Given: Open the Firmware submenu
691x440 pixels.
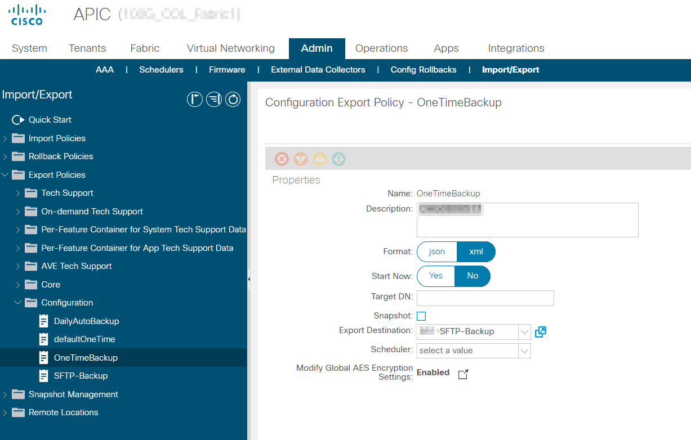Looking at the screenshot, I should pos(227,70).
